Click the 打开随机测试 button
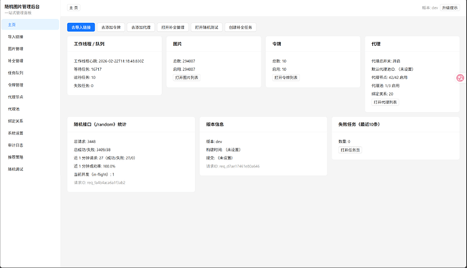Screen dimensions: 467x268 click(x=206, y=27)
